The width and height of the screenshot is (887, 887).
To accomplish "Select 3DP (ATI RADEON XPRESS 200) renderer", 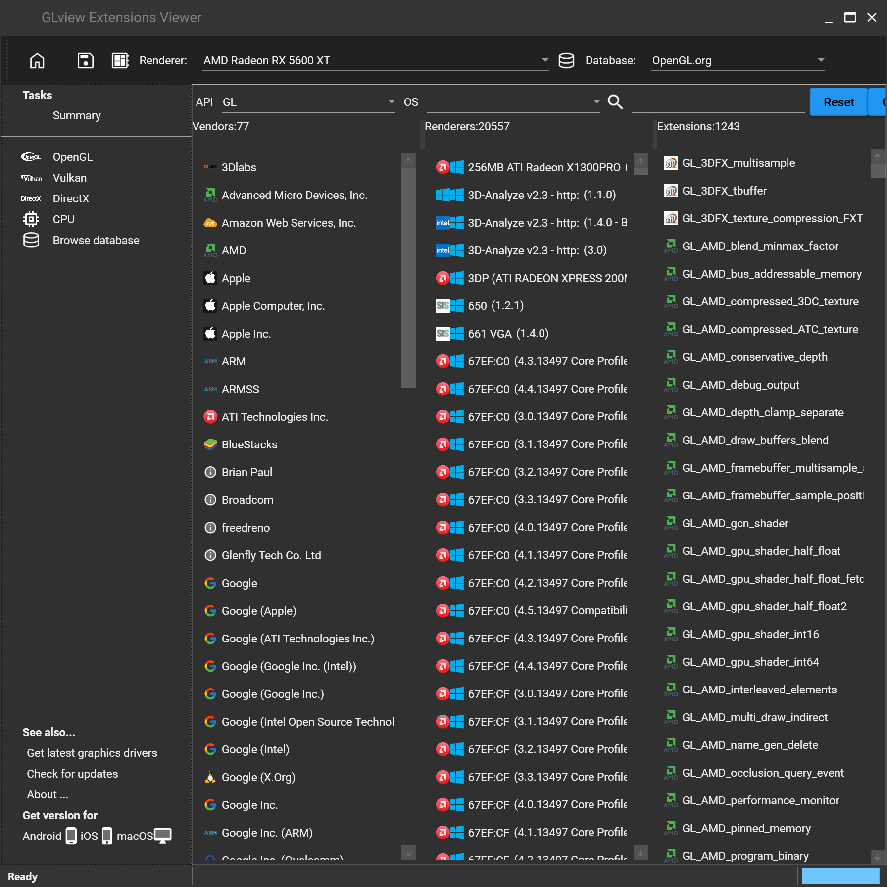I will click(x=531, y=278).
